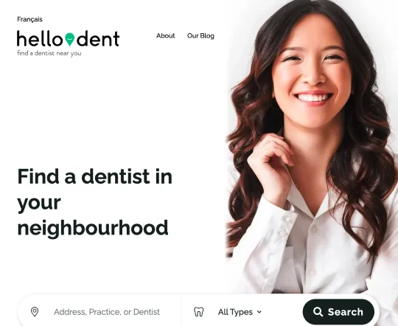Focus the Address, Practice, or Dentist field
This screenshot has width=398, height=326.
click(107, 312)
